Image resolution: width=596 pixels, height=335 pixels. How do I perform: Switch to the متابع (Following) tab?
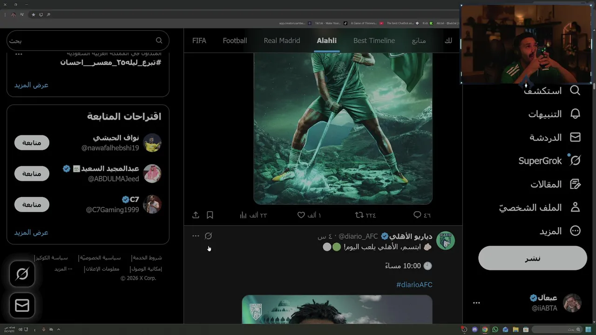point(419,40)
